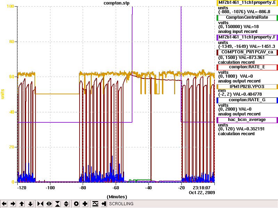Image resolution: width=278 pixels, height=208 pixels.
Task: Select the ComptonCentralRate curve legend
Action: tap(247, 18)
